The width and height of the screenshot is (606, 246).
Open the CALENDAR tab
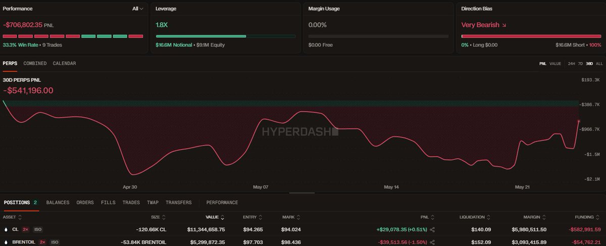point(64,64)
